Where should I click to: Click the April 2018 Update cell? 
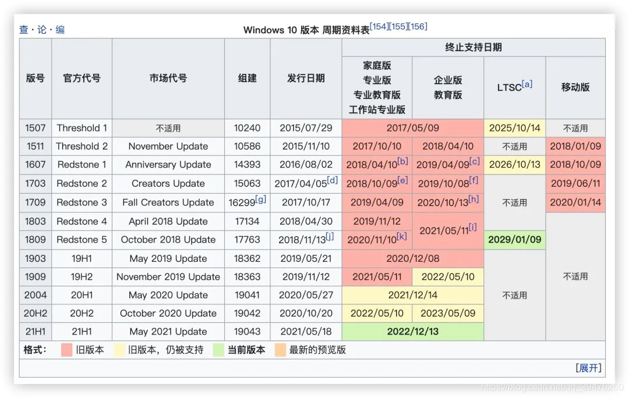pos(168,221)
